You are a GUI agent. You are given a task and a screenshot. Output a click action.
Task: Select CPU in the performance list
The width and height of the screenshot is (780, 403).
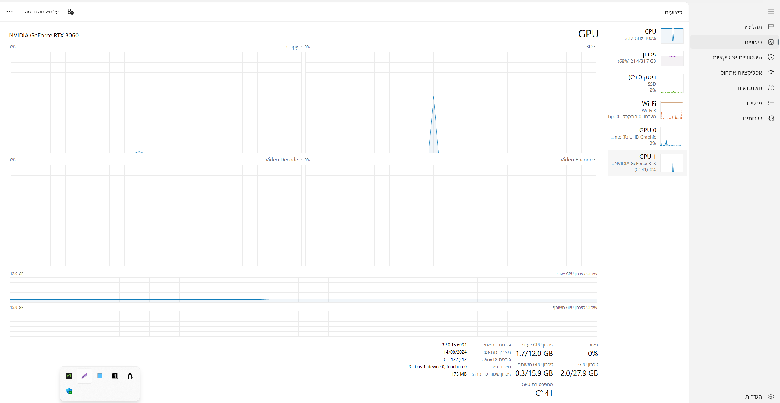tap(647, 35)
